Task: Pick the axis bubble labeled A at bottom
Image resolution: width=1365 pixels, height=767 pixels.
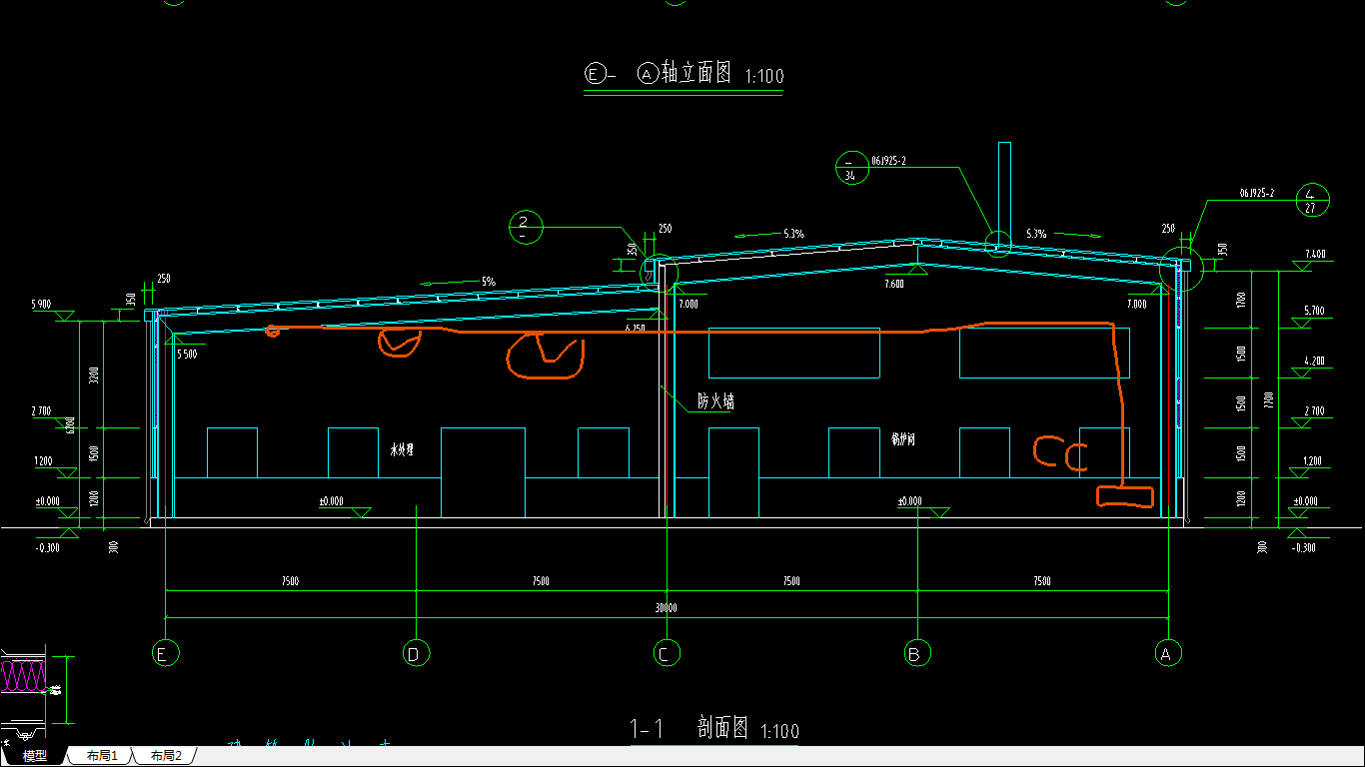Action: pyautogui.click(x=1168, y=654)
